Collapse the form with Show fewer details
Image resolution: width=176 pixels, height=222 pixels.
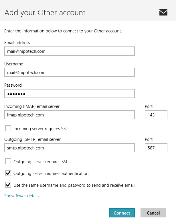click(x=22, y=196)
